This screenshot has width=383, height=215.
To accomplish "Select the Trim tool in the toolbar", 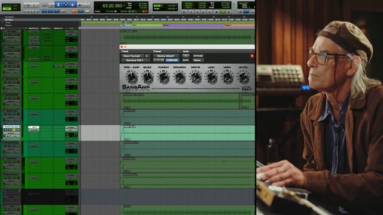I will pos(59,5).
